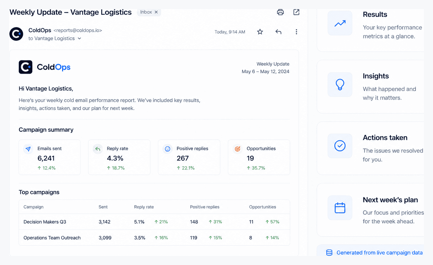Select the Emails sent 6,241 card
The image size is (433, 265).
(x=50, y=157)
